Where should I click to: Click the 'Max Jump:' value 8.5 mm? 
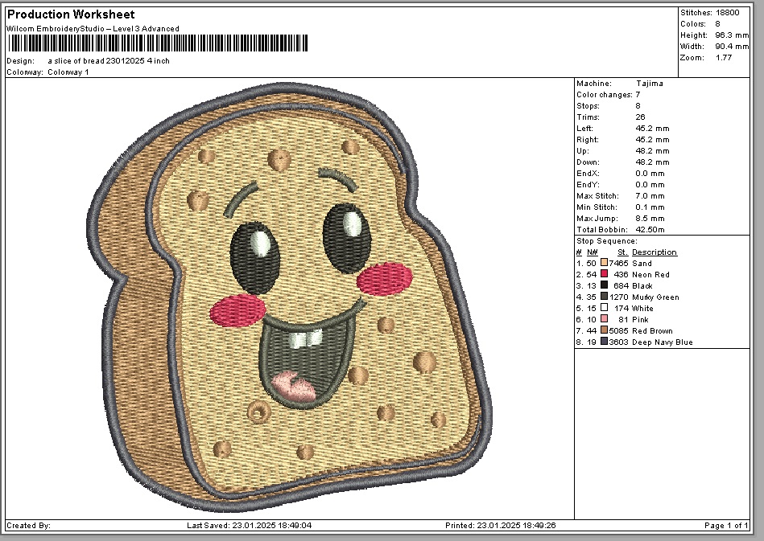tap(650, 219)
